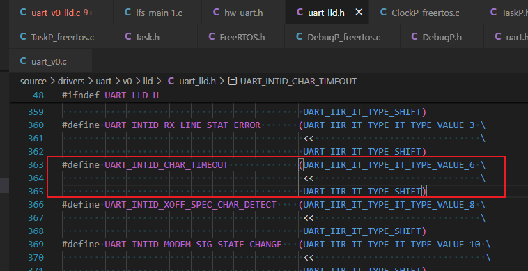Expand the 'drivers' breadcrumb folder
The height and width of the screenshot is (271, 528).
point(71,81)
